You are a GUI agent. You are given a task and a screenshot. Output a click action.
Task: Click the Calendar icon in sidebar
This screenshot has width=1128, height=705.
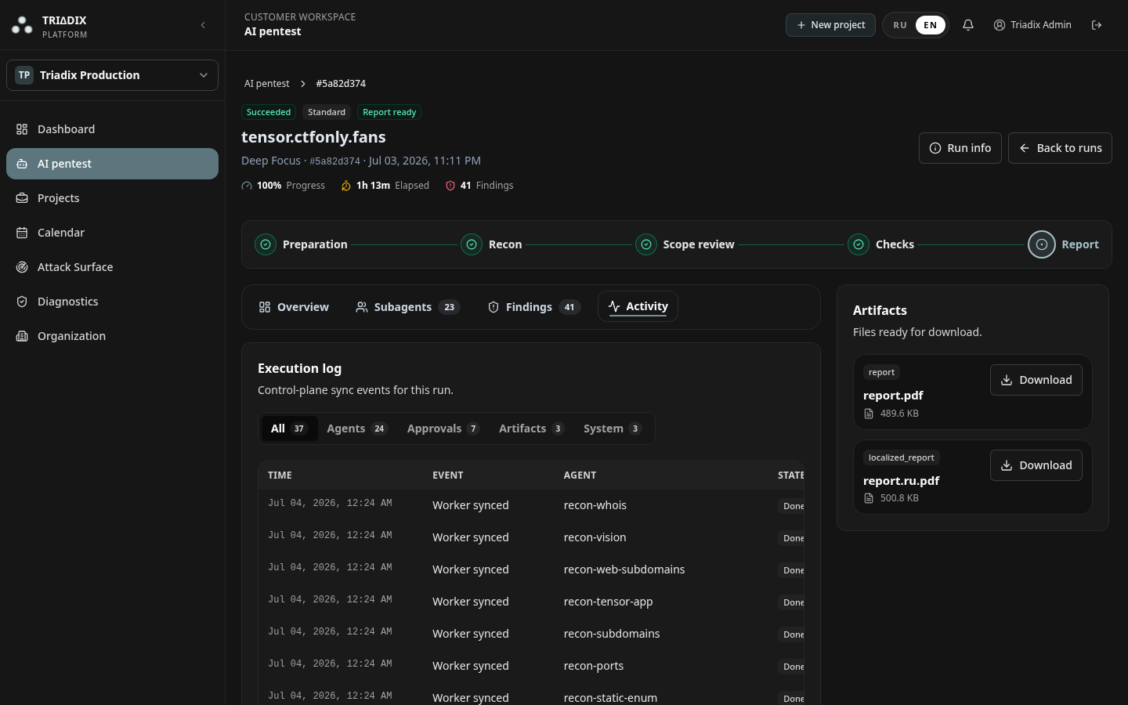pyautogui.click(x=22, y=233)
